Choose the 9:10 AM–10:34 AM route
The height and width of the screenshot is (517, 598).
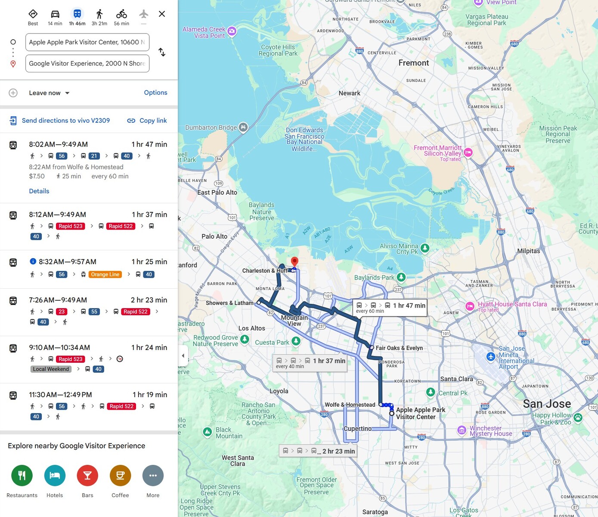[x=89, y=359]
